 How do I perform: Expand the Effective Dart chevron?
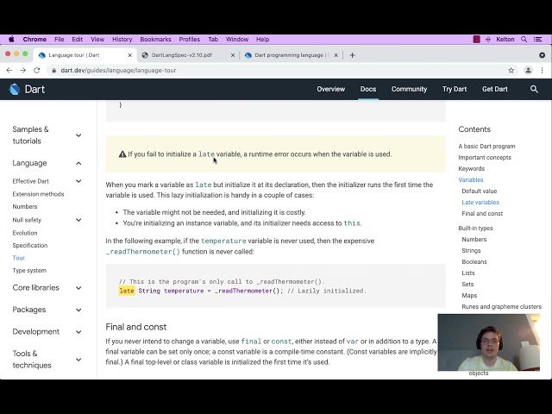click(78, 181)
